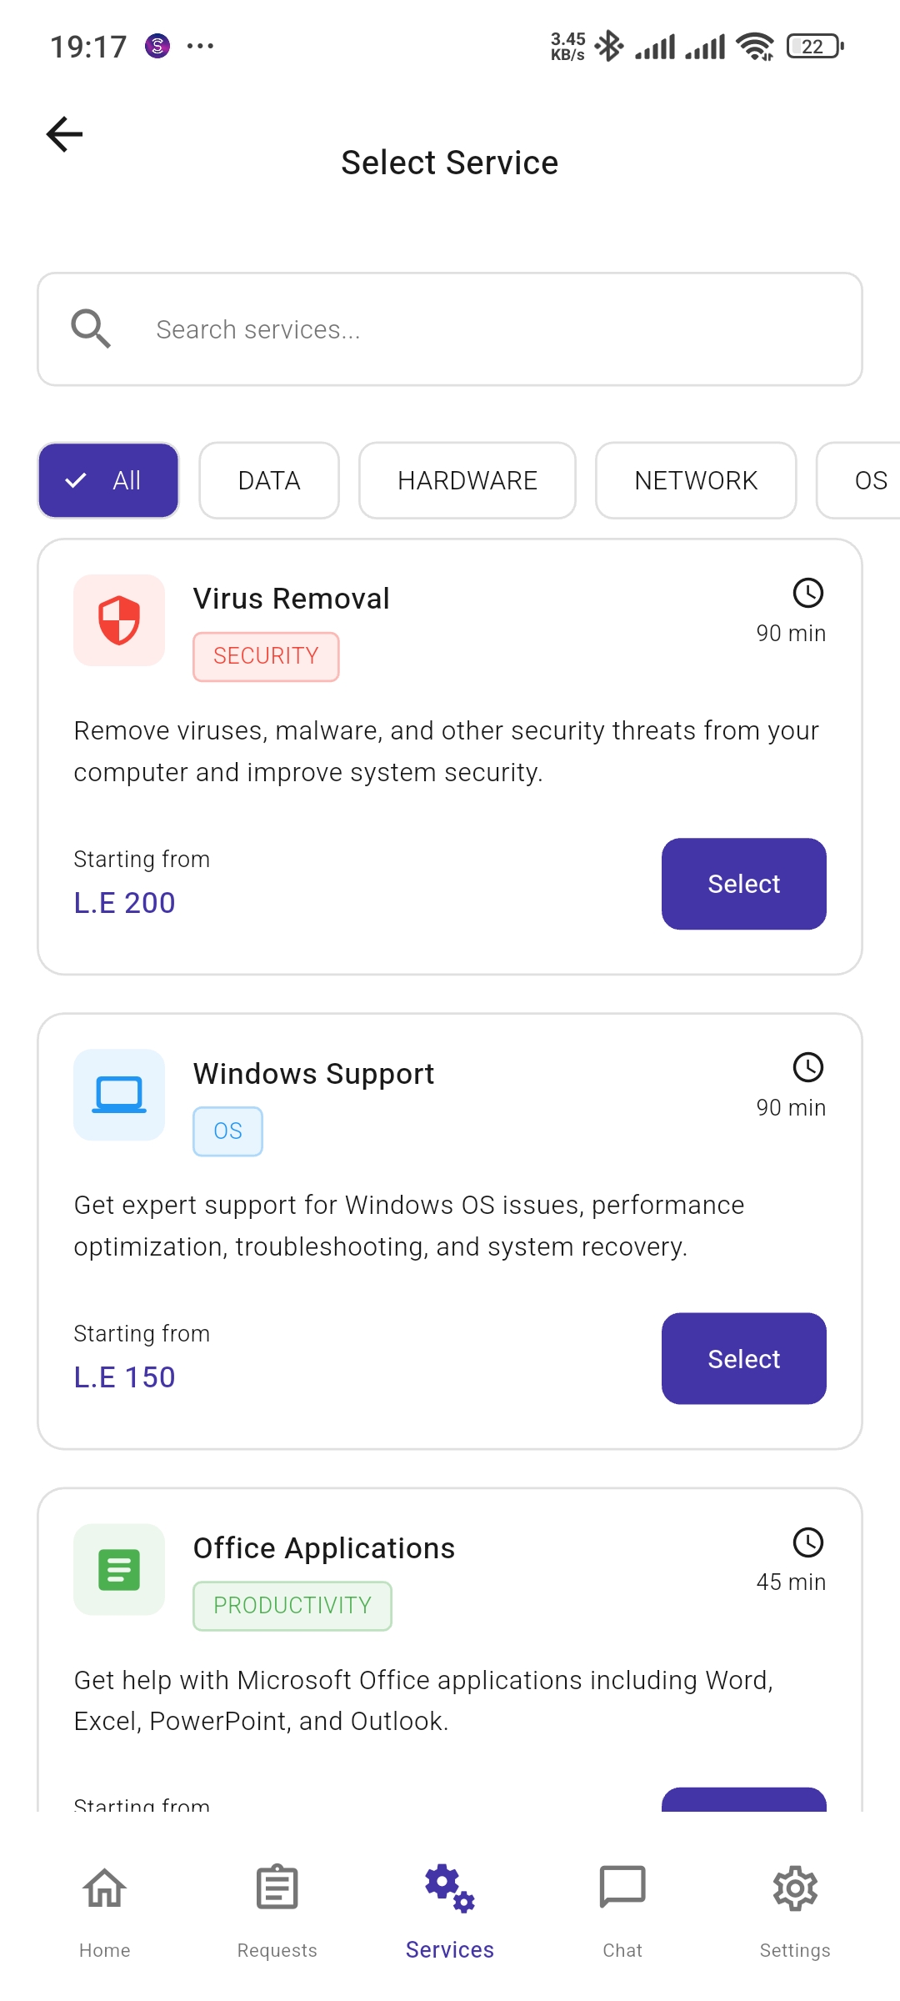
Task: Open the Settings gear icon
Action: 795,1888
